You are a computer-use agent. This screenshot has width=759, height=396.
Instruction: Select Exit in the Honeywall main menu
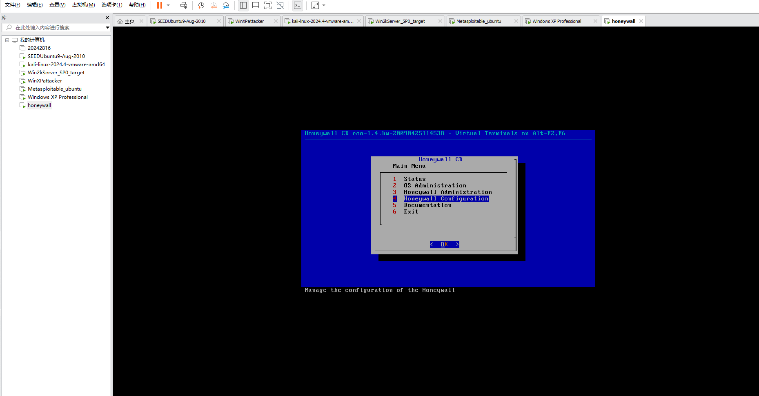click(411, 211)
